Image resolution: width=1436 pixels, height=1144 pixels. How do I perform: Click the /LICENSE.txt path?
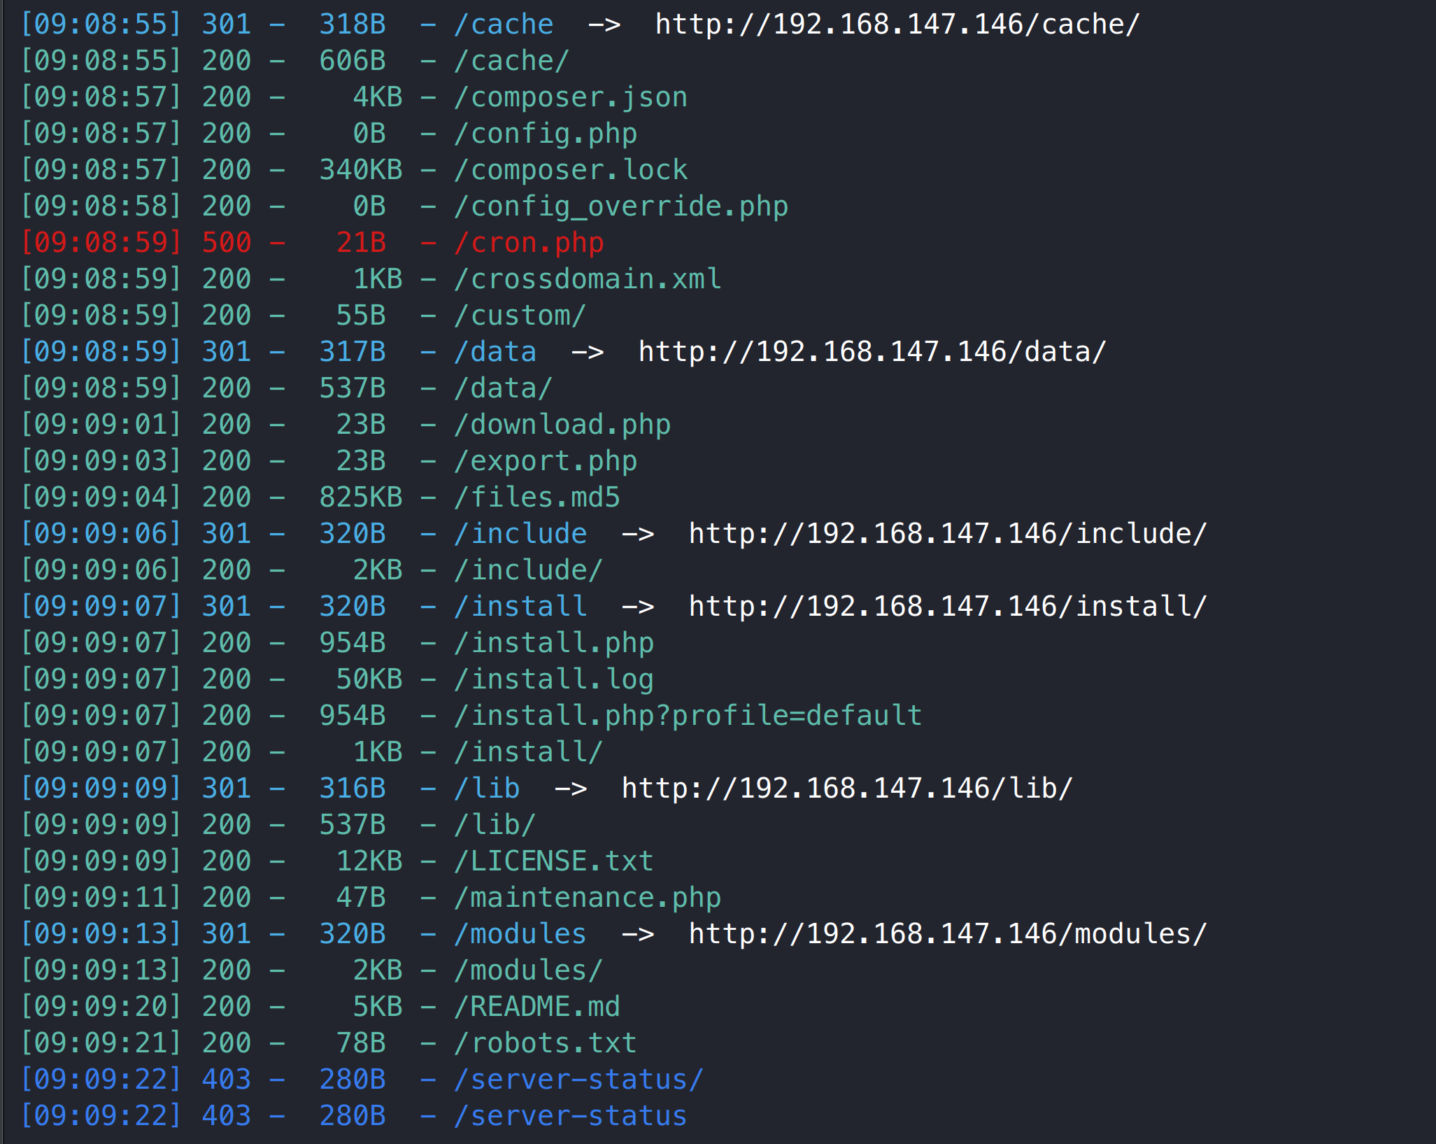[x=554, y=861]
